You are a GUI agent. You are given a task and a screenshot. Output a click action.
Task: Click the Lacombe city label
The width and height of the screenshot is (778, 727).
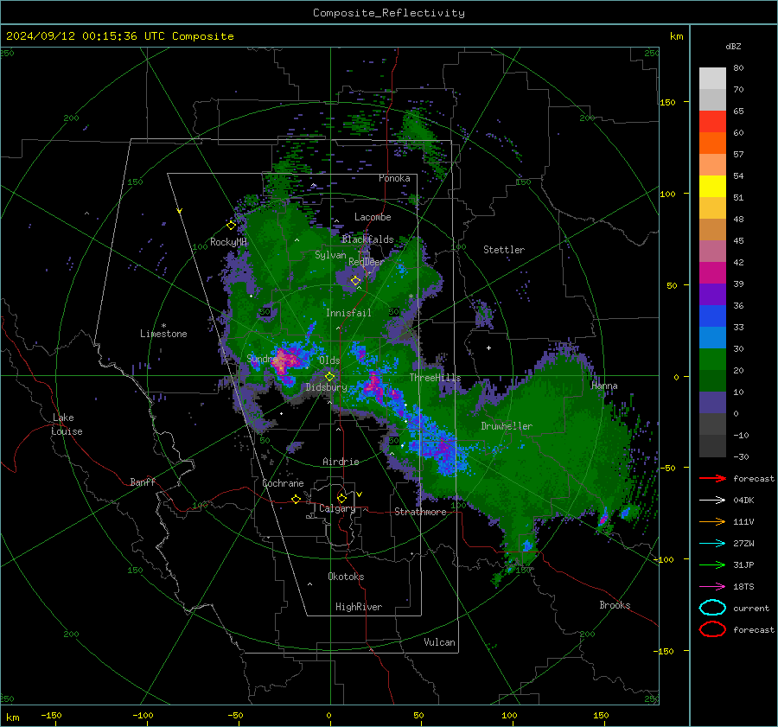(373, 217)
